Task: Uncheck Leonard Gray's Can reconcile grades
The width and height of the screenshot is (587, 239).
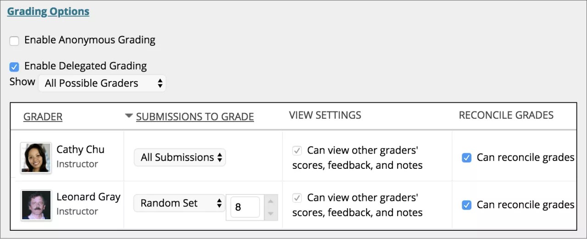Action: pos(466,205)
